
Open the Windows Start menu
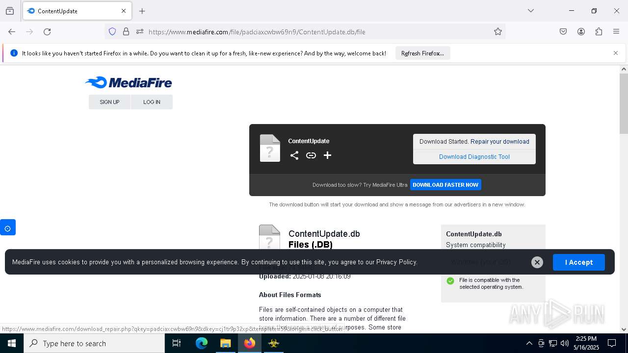click(12, 343)
